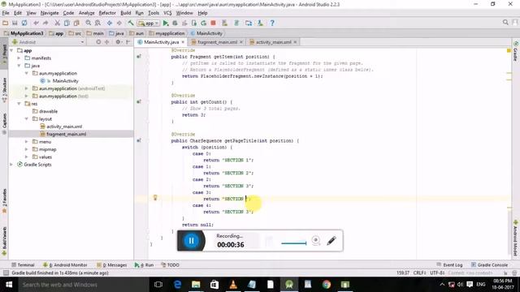
Task: Click the intention light bulb in gutter
Action: tap(155, 198)
